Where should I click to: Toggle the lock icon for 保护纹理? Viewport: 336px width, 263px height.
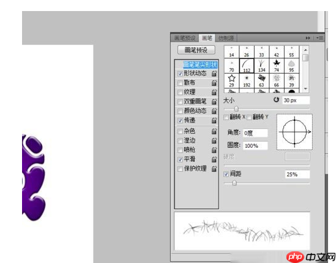214,169
